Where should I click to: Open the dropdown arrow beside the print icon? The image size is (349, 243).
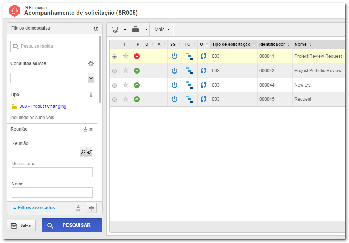pyautogui.click(x=146, y=30)
